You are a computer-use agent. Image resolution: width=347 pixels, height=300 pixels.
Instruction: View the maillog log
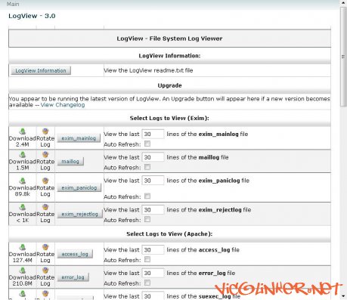pyautogui.click(x=70, y=162)
